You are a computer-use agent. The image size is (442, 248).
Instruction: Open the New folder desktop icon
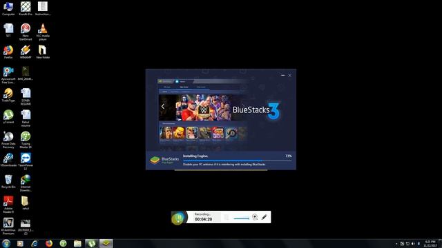pos(43,52)
